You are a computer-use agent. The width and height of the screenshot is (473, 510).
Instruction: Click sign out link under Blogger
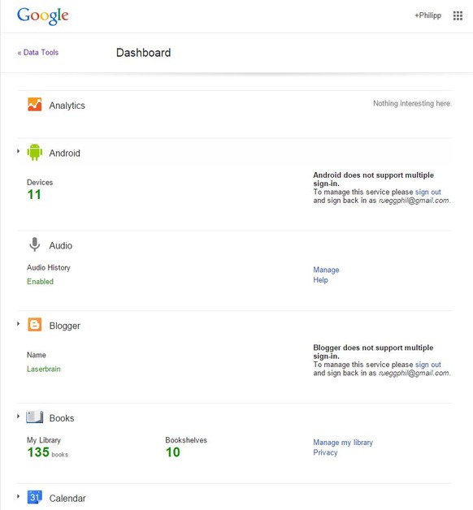point(427,365)
